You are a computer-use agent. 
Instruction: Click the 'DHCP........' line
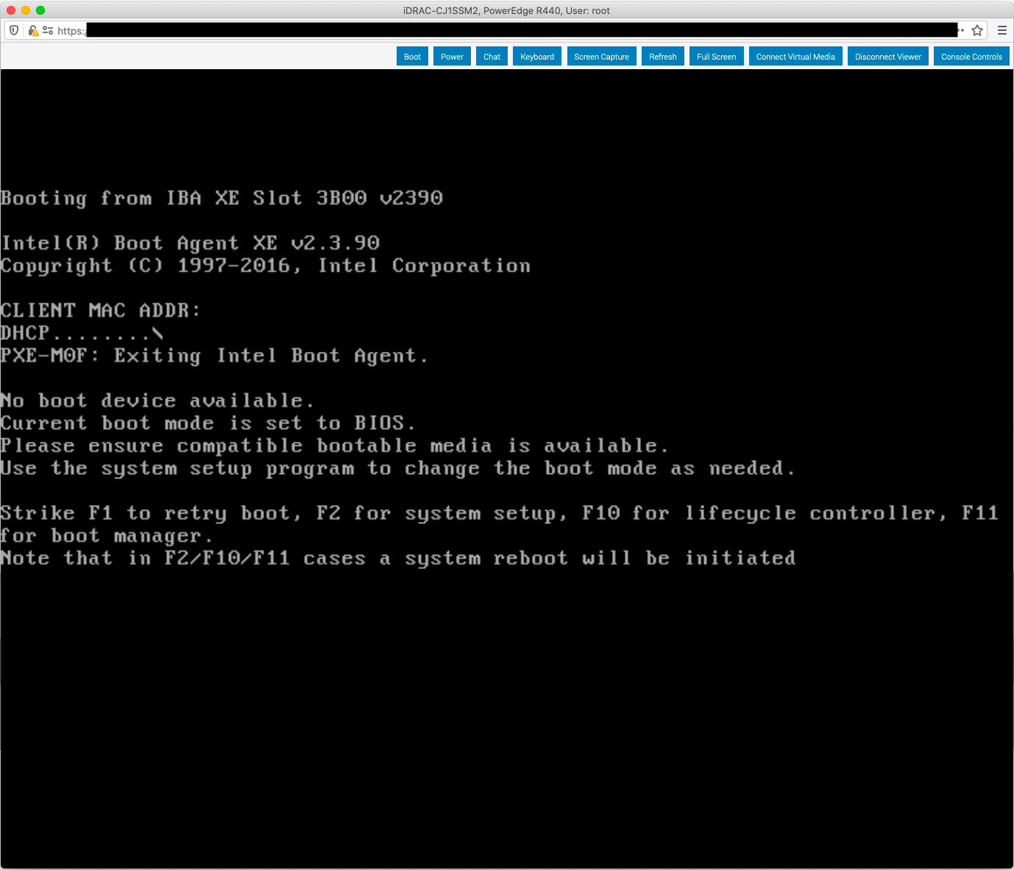pyautogui.click(x=81, y=333)
